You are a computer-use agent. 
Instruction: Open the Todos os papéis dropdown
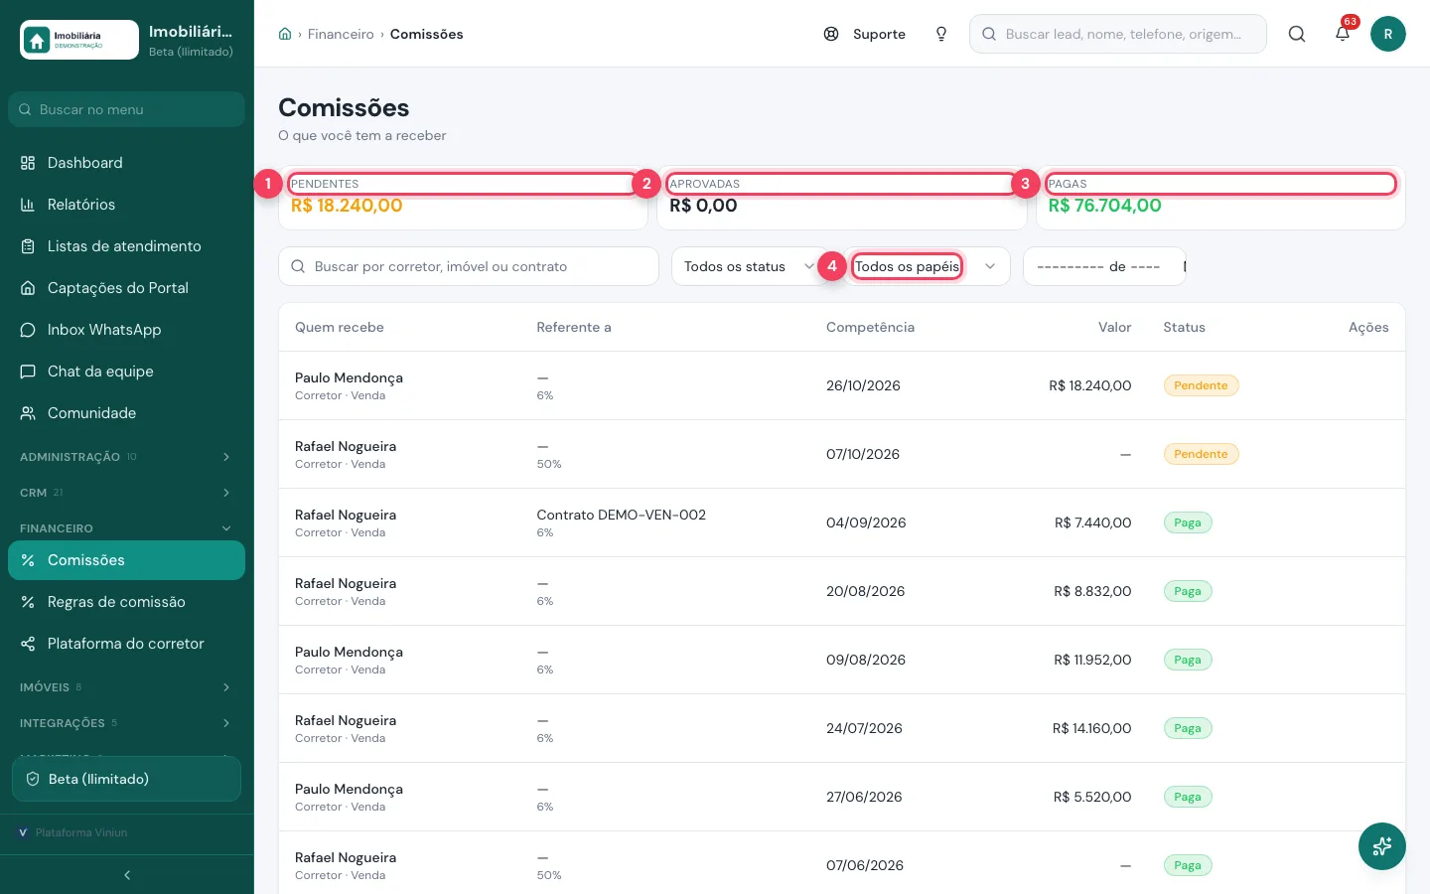(x=928, y=266)
